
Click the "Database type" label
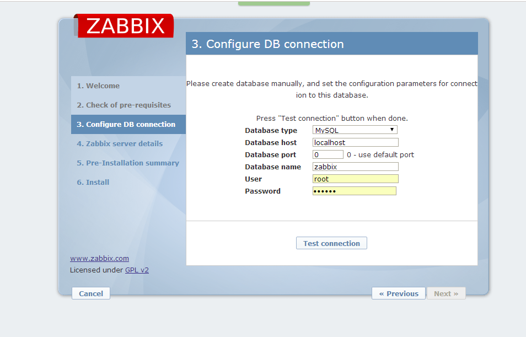271,130
